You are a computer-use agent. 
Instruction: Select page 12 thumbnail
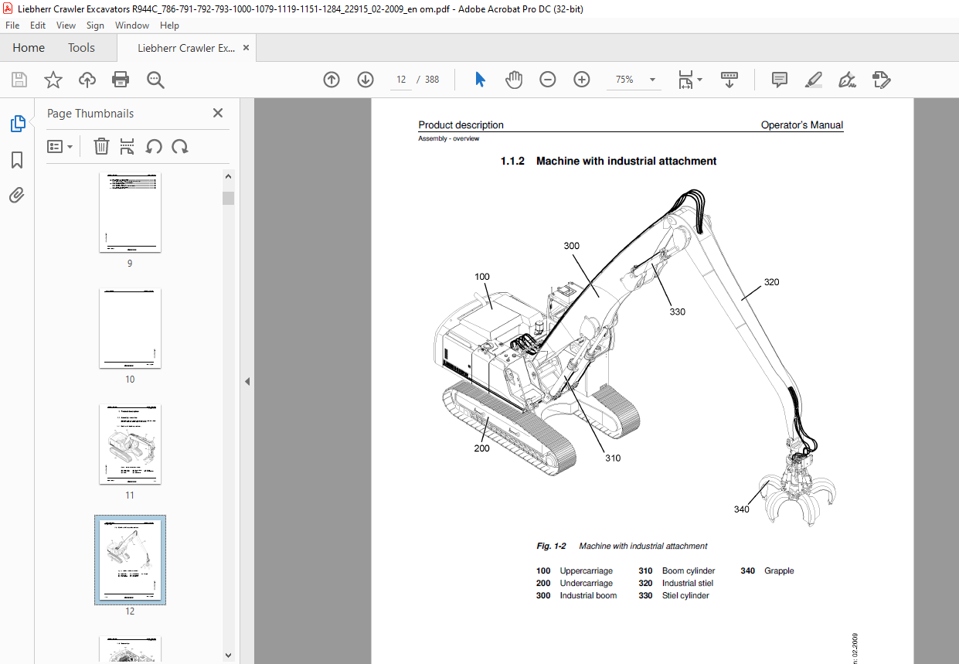click(x=130, y=560)
